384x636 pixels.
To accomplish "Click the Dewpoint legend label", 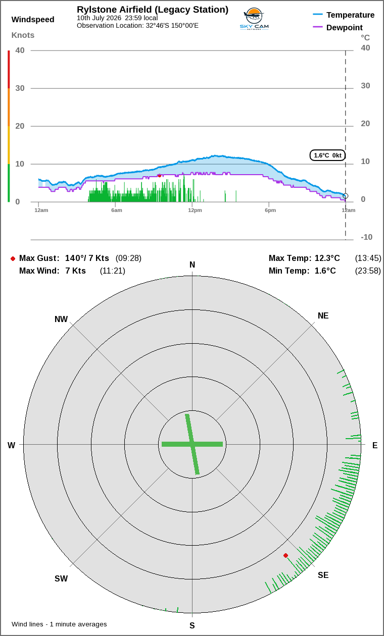I will pyautogui.click(x=345, y=28).
